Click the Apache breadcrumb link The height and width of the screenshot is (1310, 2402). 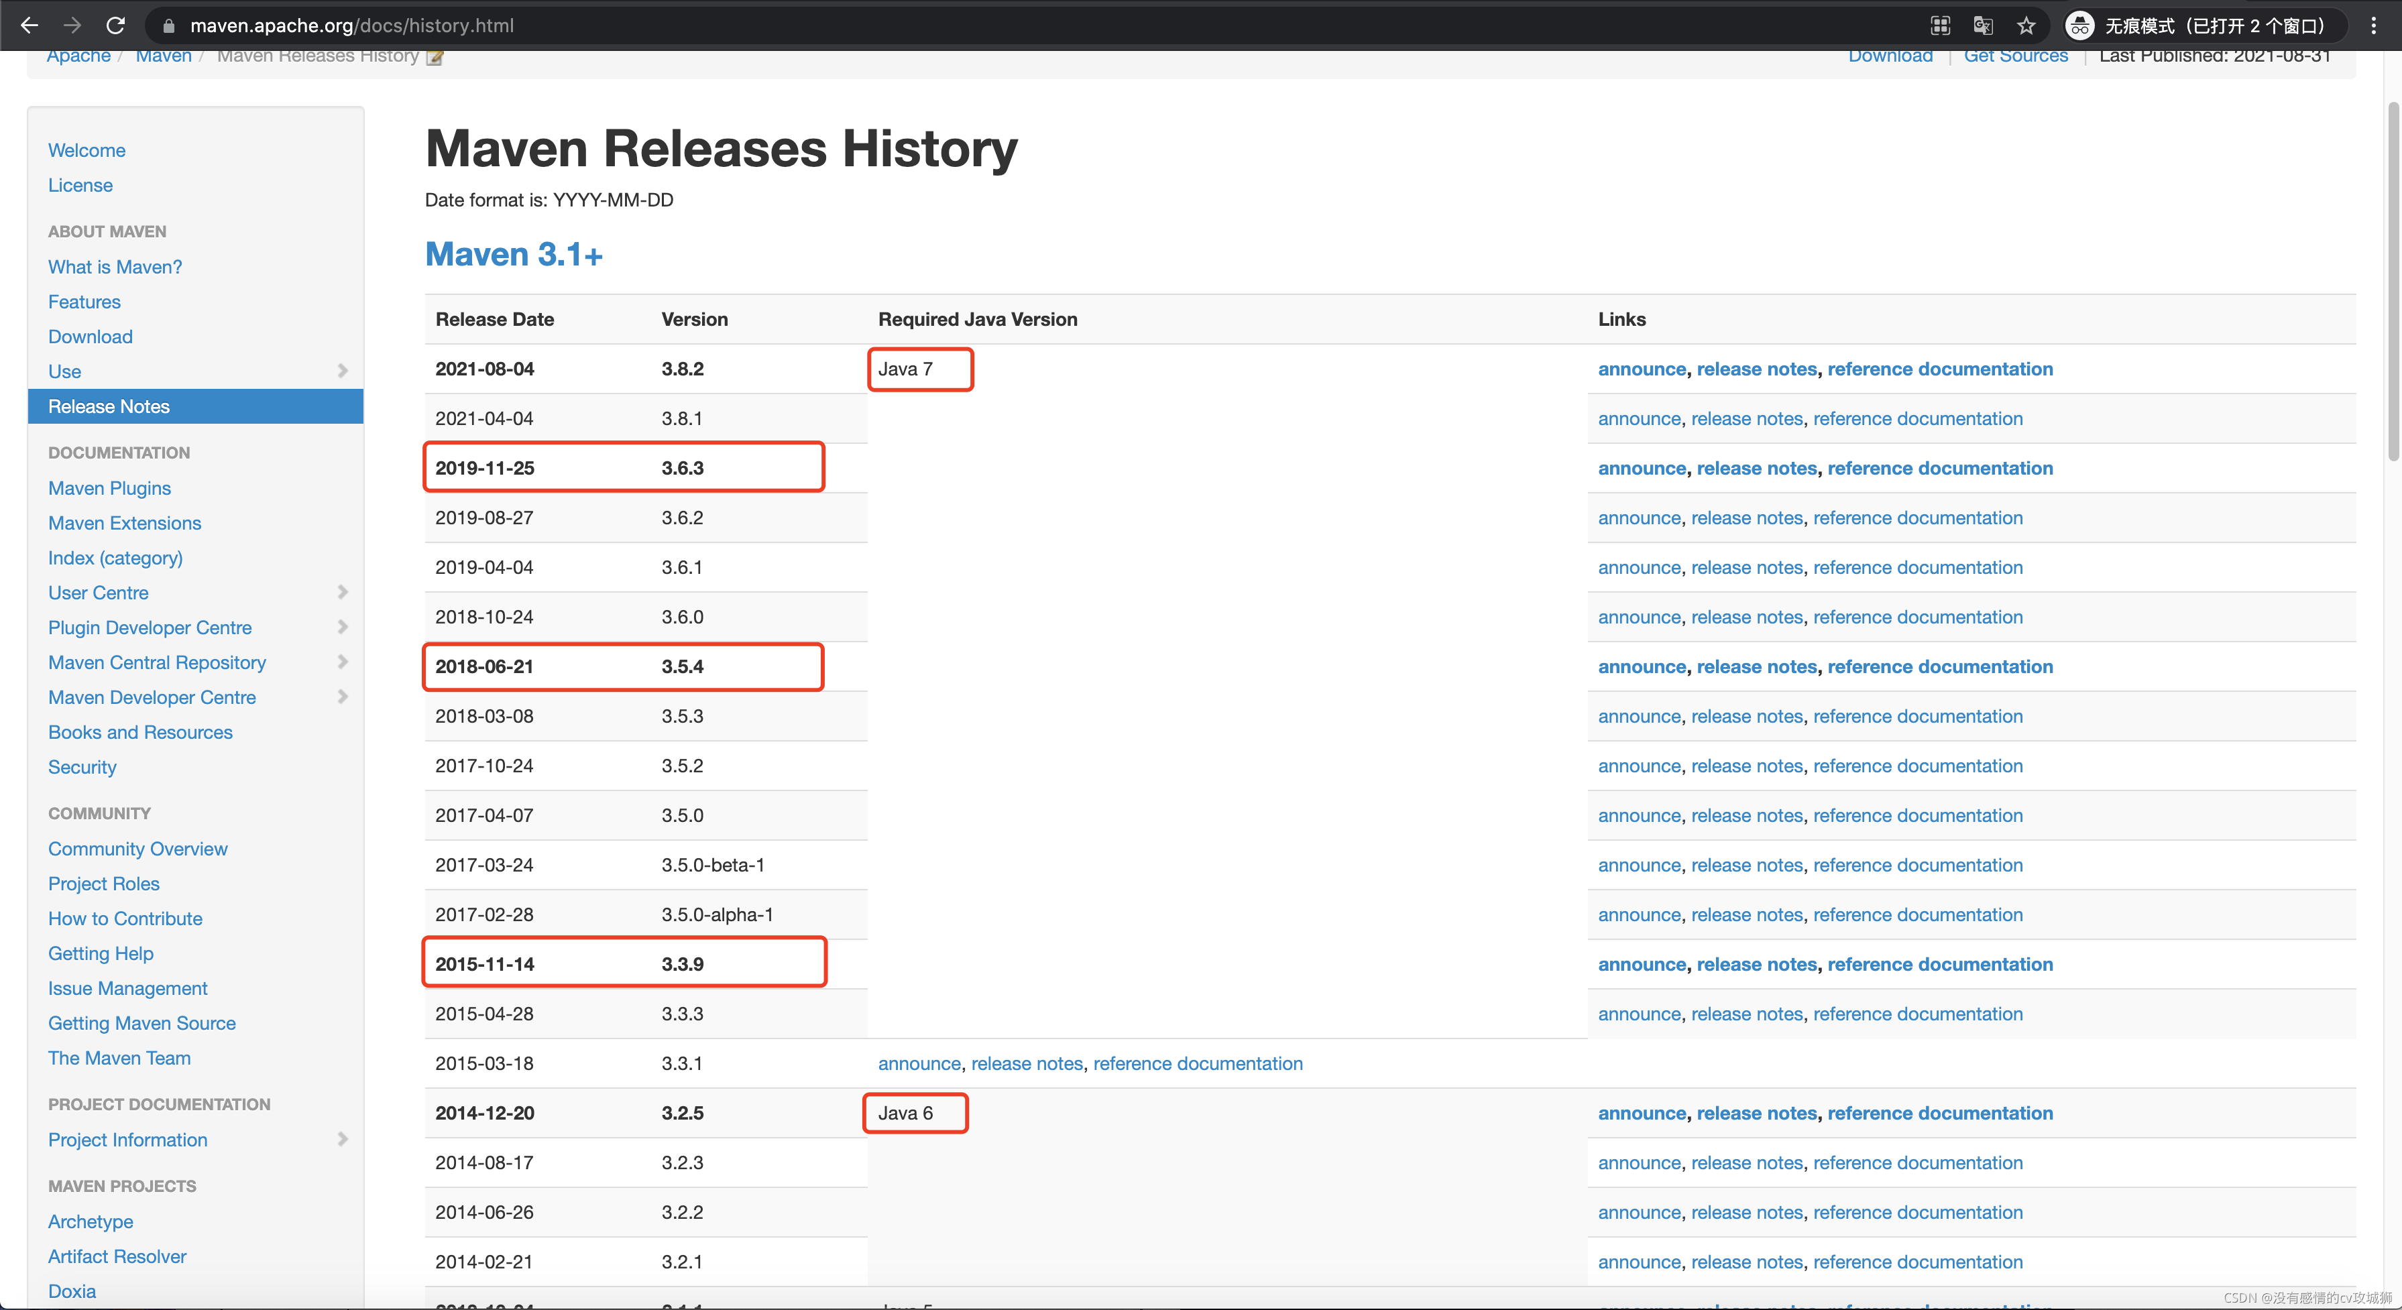coord(79,56)
